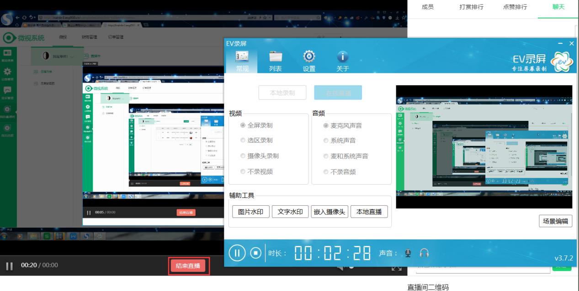Select the 选区录制 radio option

pyautogui.click(x=257, y=140)
